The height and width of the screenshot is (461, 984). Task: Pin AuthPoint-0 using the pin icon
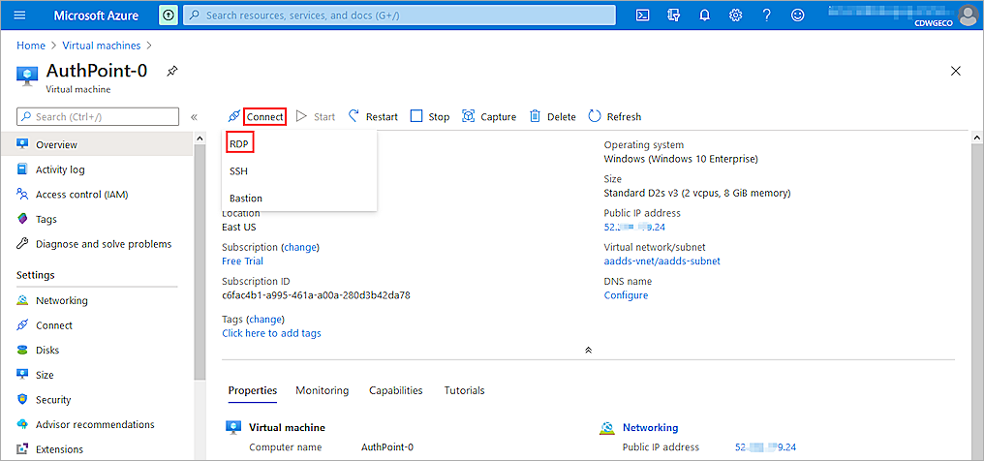(172, 72)
